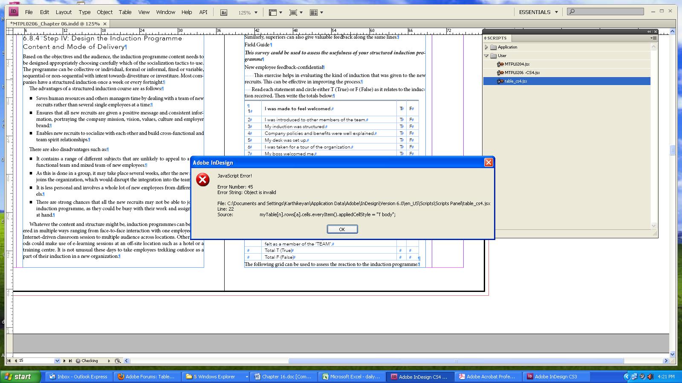Screen dimensions: 682x383
Task: Click the Scripts panel scroll-down arrow
Action: [x=654, y=226]
